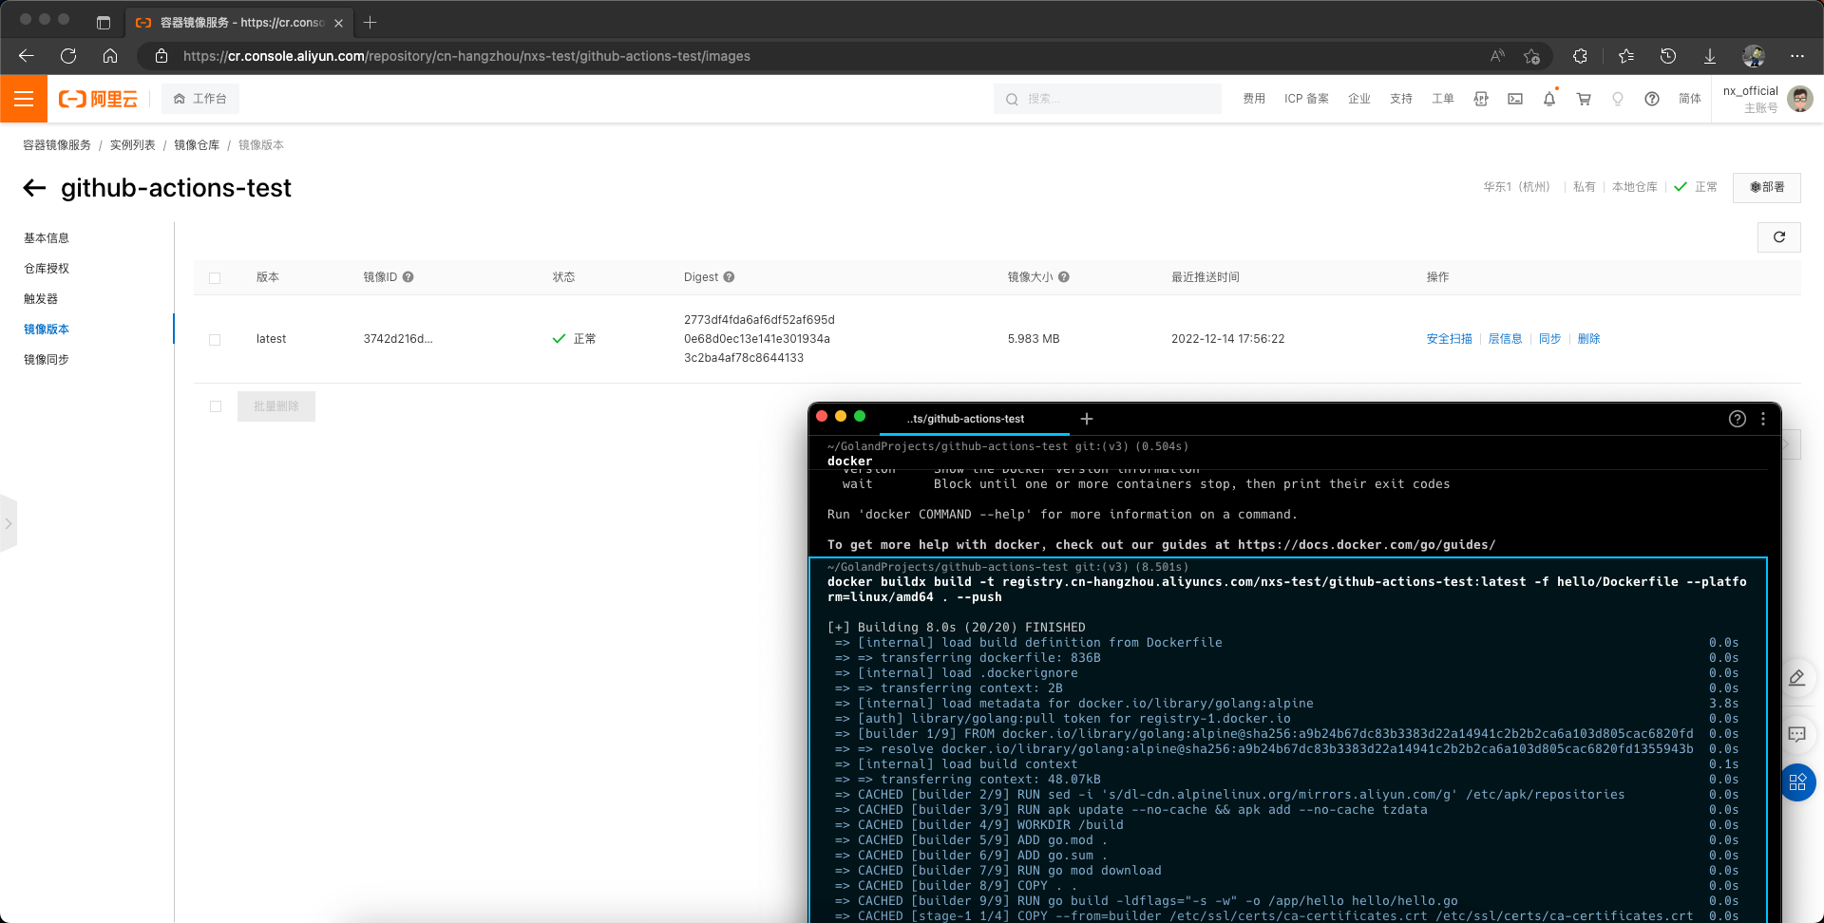Open 层信息 for latest image
Viewport: 1824px width, 923px height.
1505,339
